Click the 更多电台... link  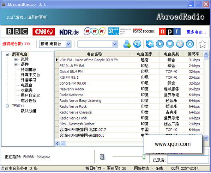[196, 32]
